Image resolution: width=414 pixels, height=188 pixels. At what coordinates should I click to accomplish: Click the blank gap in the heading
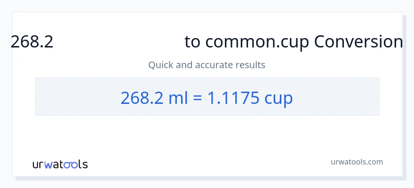119,42
